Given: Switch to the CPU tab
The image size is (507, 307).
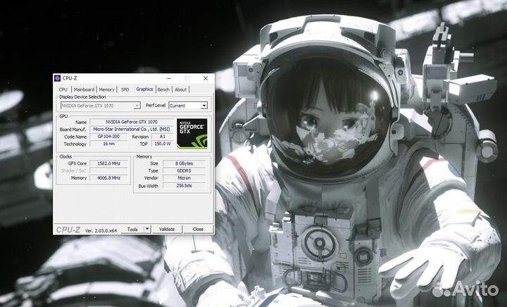Looking at the screenshot, I should (x=63, y=89).
